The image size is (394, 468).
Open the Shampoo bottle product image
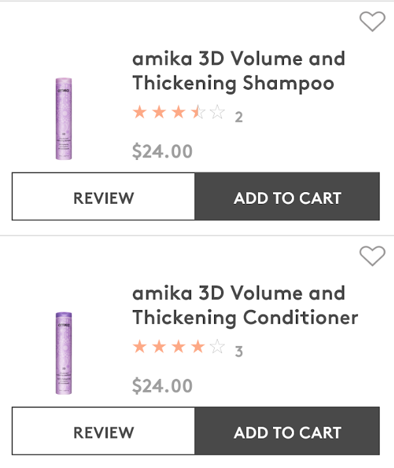pos(63,119)
